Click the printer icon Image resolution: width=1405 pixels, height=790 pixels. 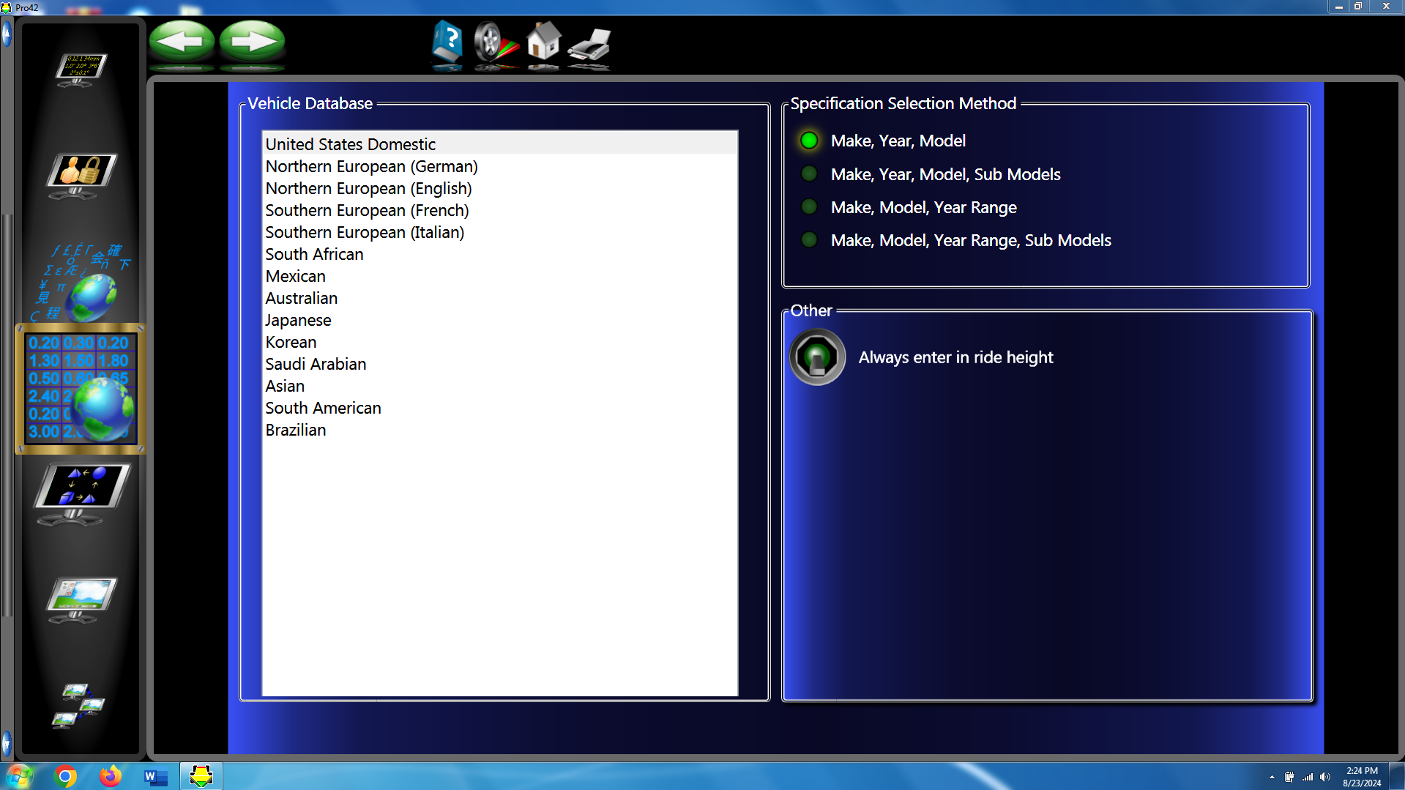[x=589, y=45]
